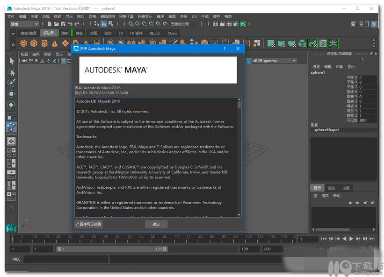Open the menu set dropdown

pyautogui.click(x=24, y=24)
